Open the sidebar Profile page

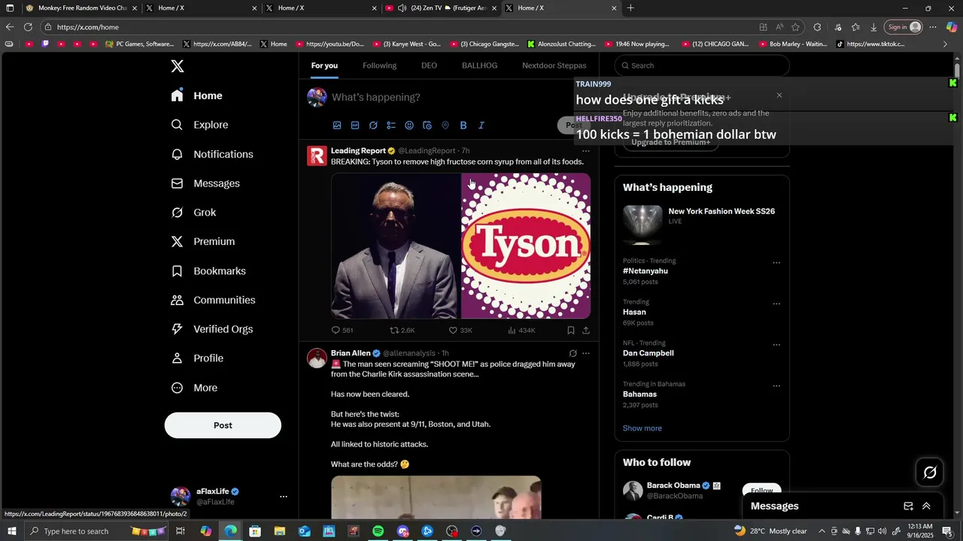point(197,358)
